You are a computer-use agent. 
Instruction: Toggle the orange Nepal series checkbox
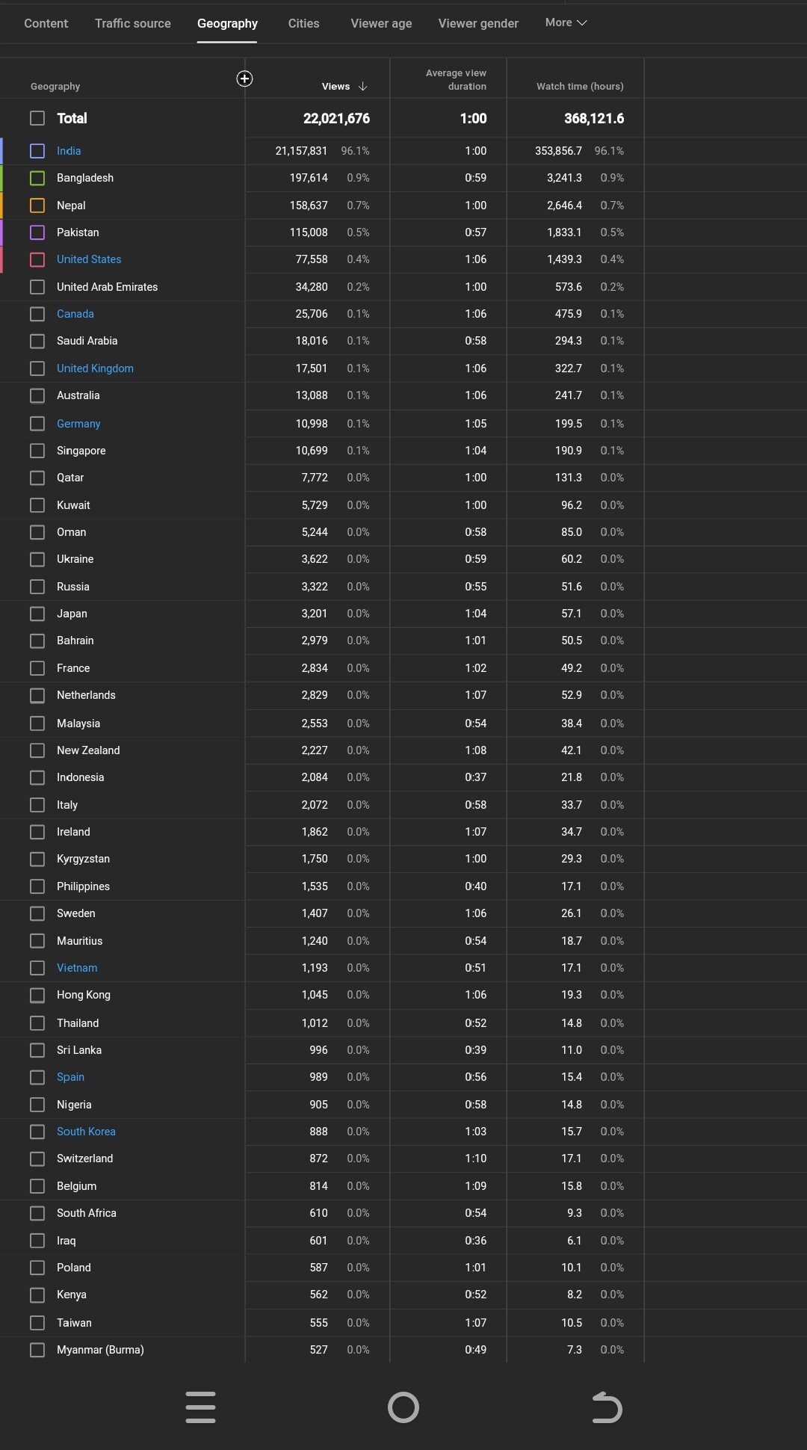coord(37,206)
